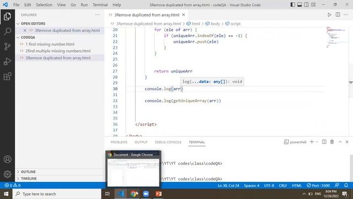Open notifications bell in status bar
Viewport: 353px width, 199px height.
pos(346,185)
